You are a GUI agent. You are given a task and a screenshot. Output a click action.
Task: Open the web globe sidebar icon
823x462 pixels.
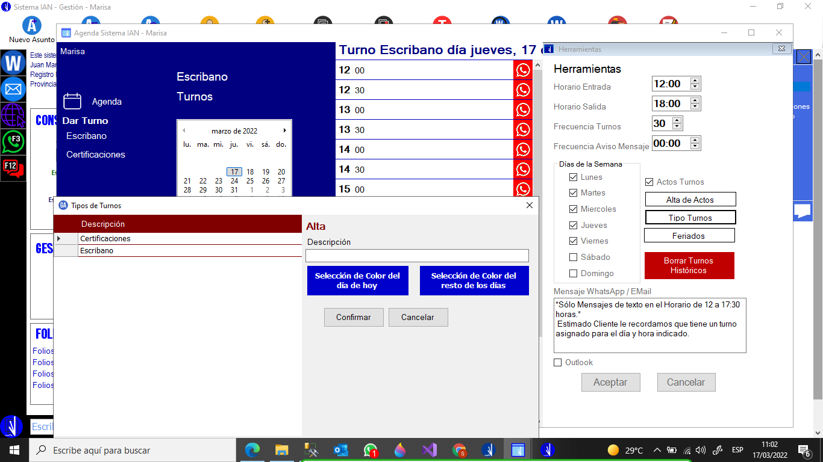coord(13,115)
